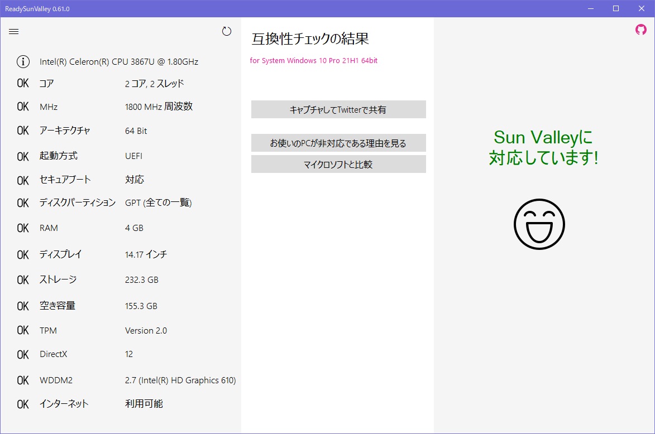Click the Version 2.0 value
The width and height of the screenshot is (655, 434).
[146, 330]
